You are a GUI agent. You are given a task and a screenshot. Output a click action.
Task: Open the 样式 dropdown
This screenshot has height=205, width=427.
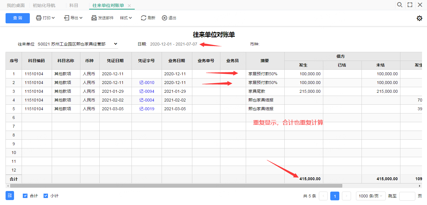coord(126,18)
